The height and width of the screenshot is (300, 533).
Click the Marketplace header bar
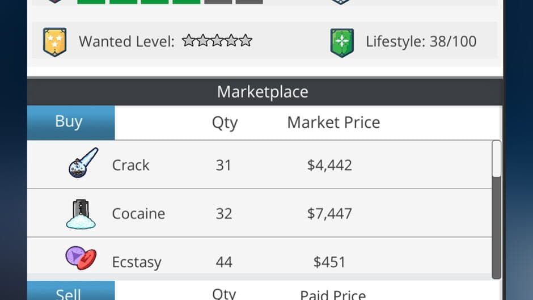[x=263, y=92]
